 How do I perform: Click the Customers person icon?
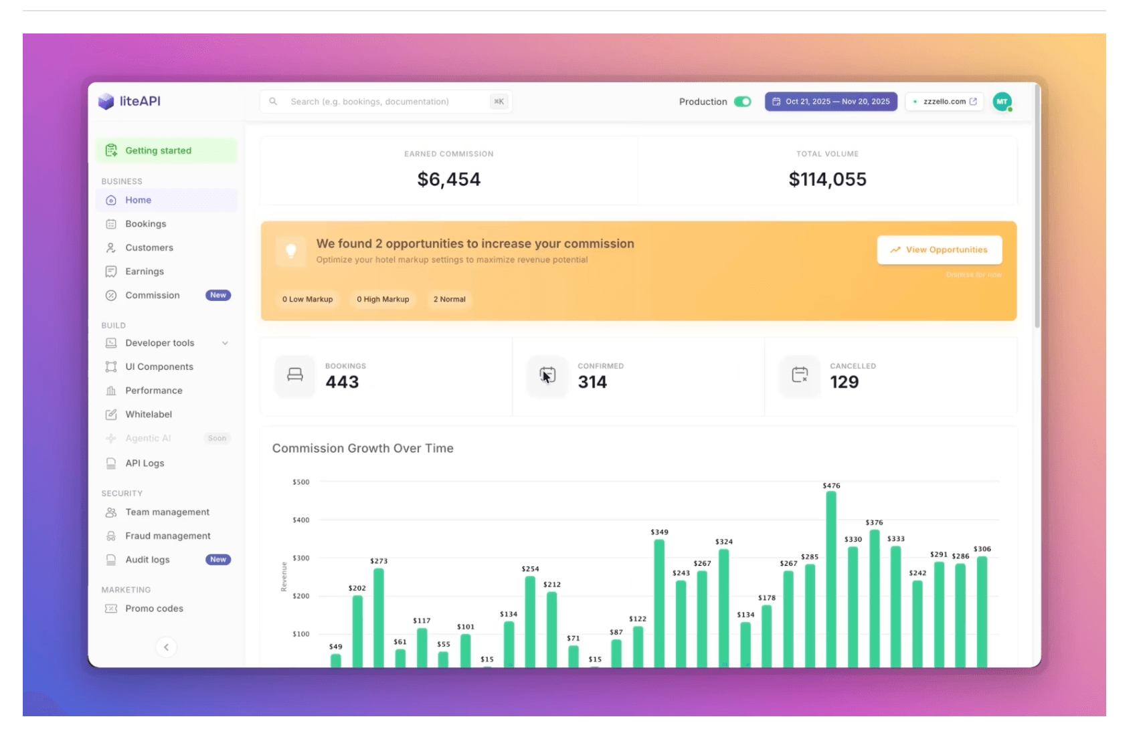point(111,248)
